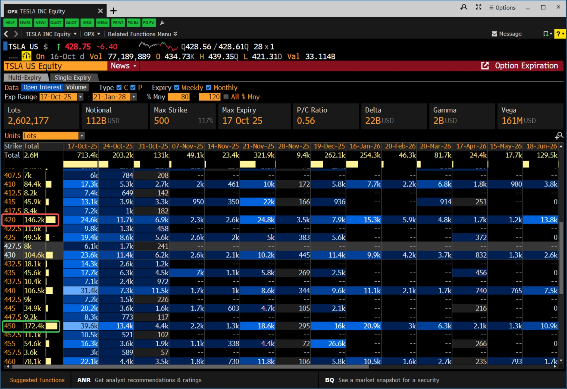The width and height of the screenshot is (567, 389).
Task: Switch to the Single Expiry tab
Action: coord(73,78)
